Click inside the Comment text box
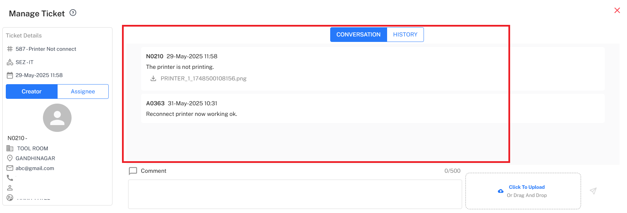 tap(295, 194)
